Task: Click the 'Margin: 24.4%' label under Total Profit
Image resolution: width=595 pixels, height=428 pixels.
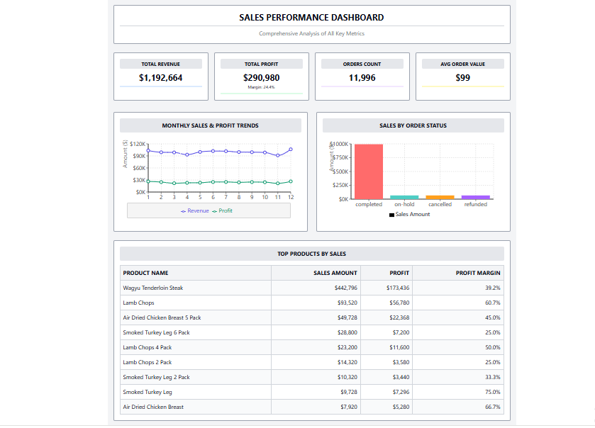Action: (x=261, y=87)
